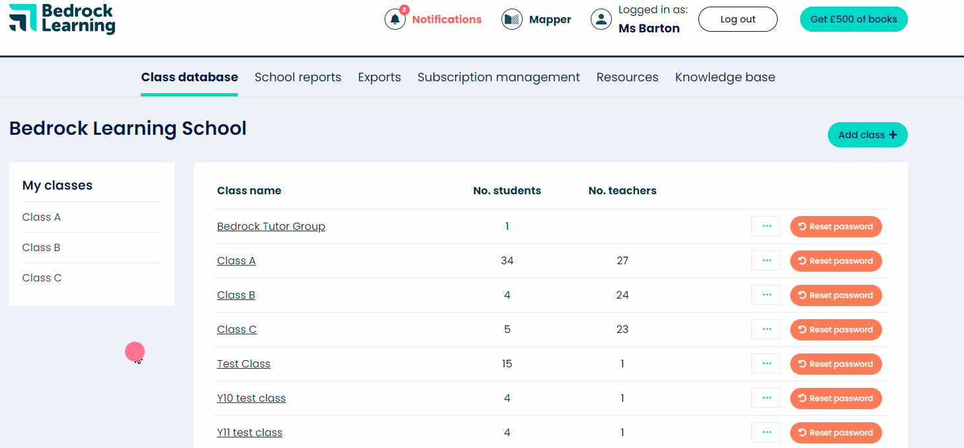The height and width of the screenshot is (448, 964).
Task: Click the Add class button
Action: coord(868,135)
